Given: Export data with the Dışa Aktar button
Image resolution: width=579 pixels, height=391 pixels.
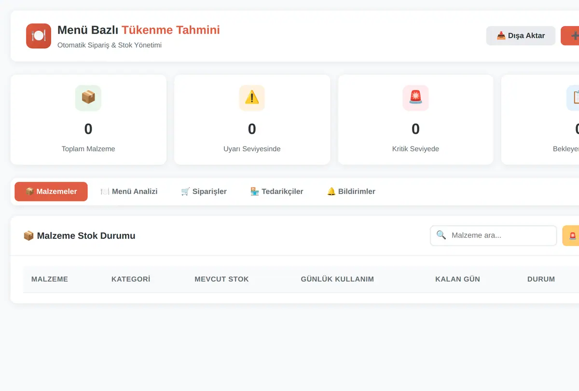Looking at the screenshot, I should (x=521, y=36).
